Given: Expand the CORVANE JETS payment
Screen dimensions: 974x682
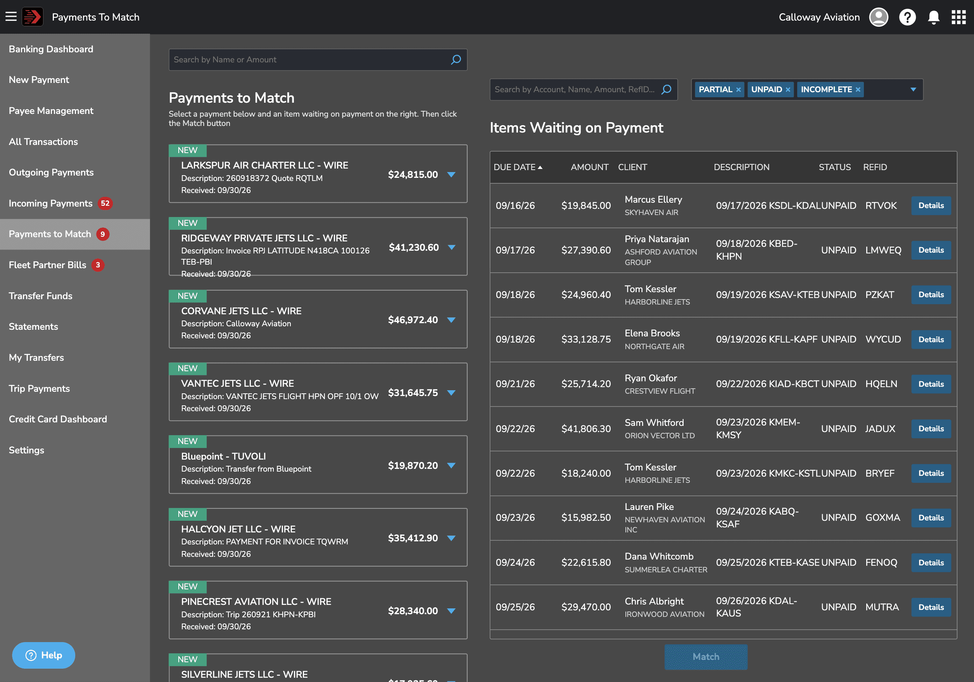Looking at the screenshot, I should point(451,320).
